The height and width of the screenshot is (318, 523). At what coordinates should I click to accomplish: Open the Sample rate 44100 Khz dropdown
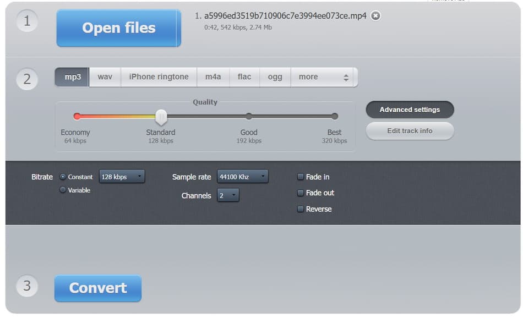click(242, 177)
